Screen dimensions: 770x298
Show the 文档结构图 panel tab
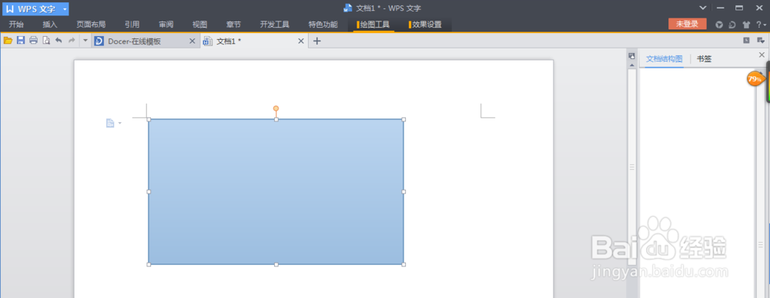664,59
